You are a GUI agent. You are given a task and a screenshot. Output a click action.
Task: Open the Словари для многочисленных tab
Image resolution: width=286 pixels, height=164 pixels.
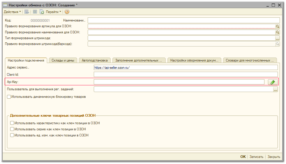pos(250,60)
